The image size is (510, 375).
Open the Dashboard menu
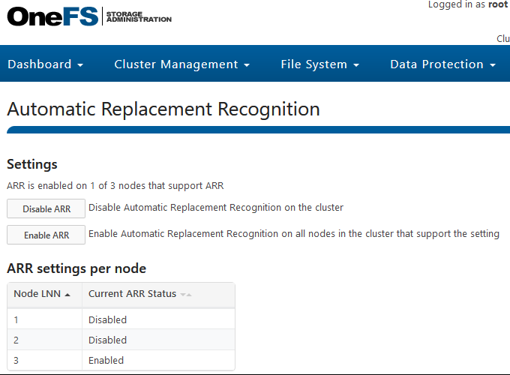(46, 64)
